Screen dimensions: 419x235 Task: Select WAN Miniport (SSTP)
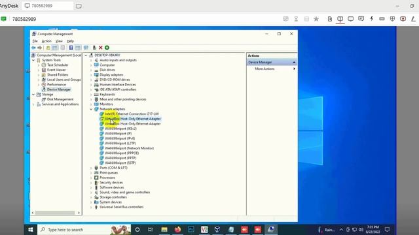(120, 163)
